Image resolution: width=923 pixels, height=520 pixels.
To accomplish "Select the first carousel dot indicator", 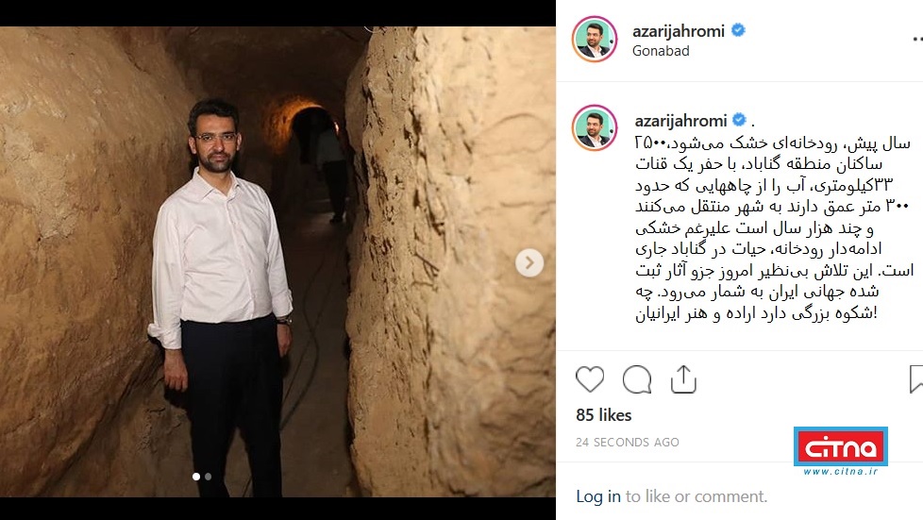I will pos(196,477).
